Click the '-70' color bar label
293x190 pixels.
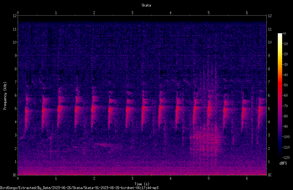click(285, 106)
